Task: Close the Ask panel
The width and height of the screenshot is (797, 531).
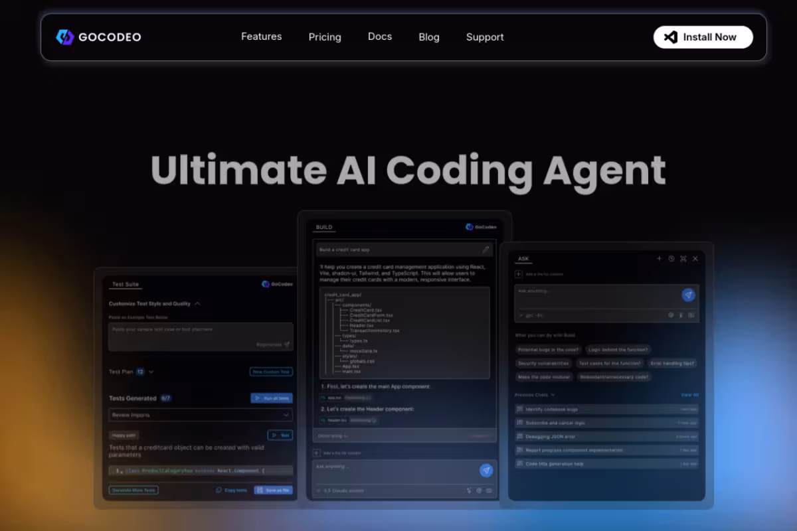Action: (695, 259)
